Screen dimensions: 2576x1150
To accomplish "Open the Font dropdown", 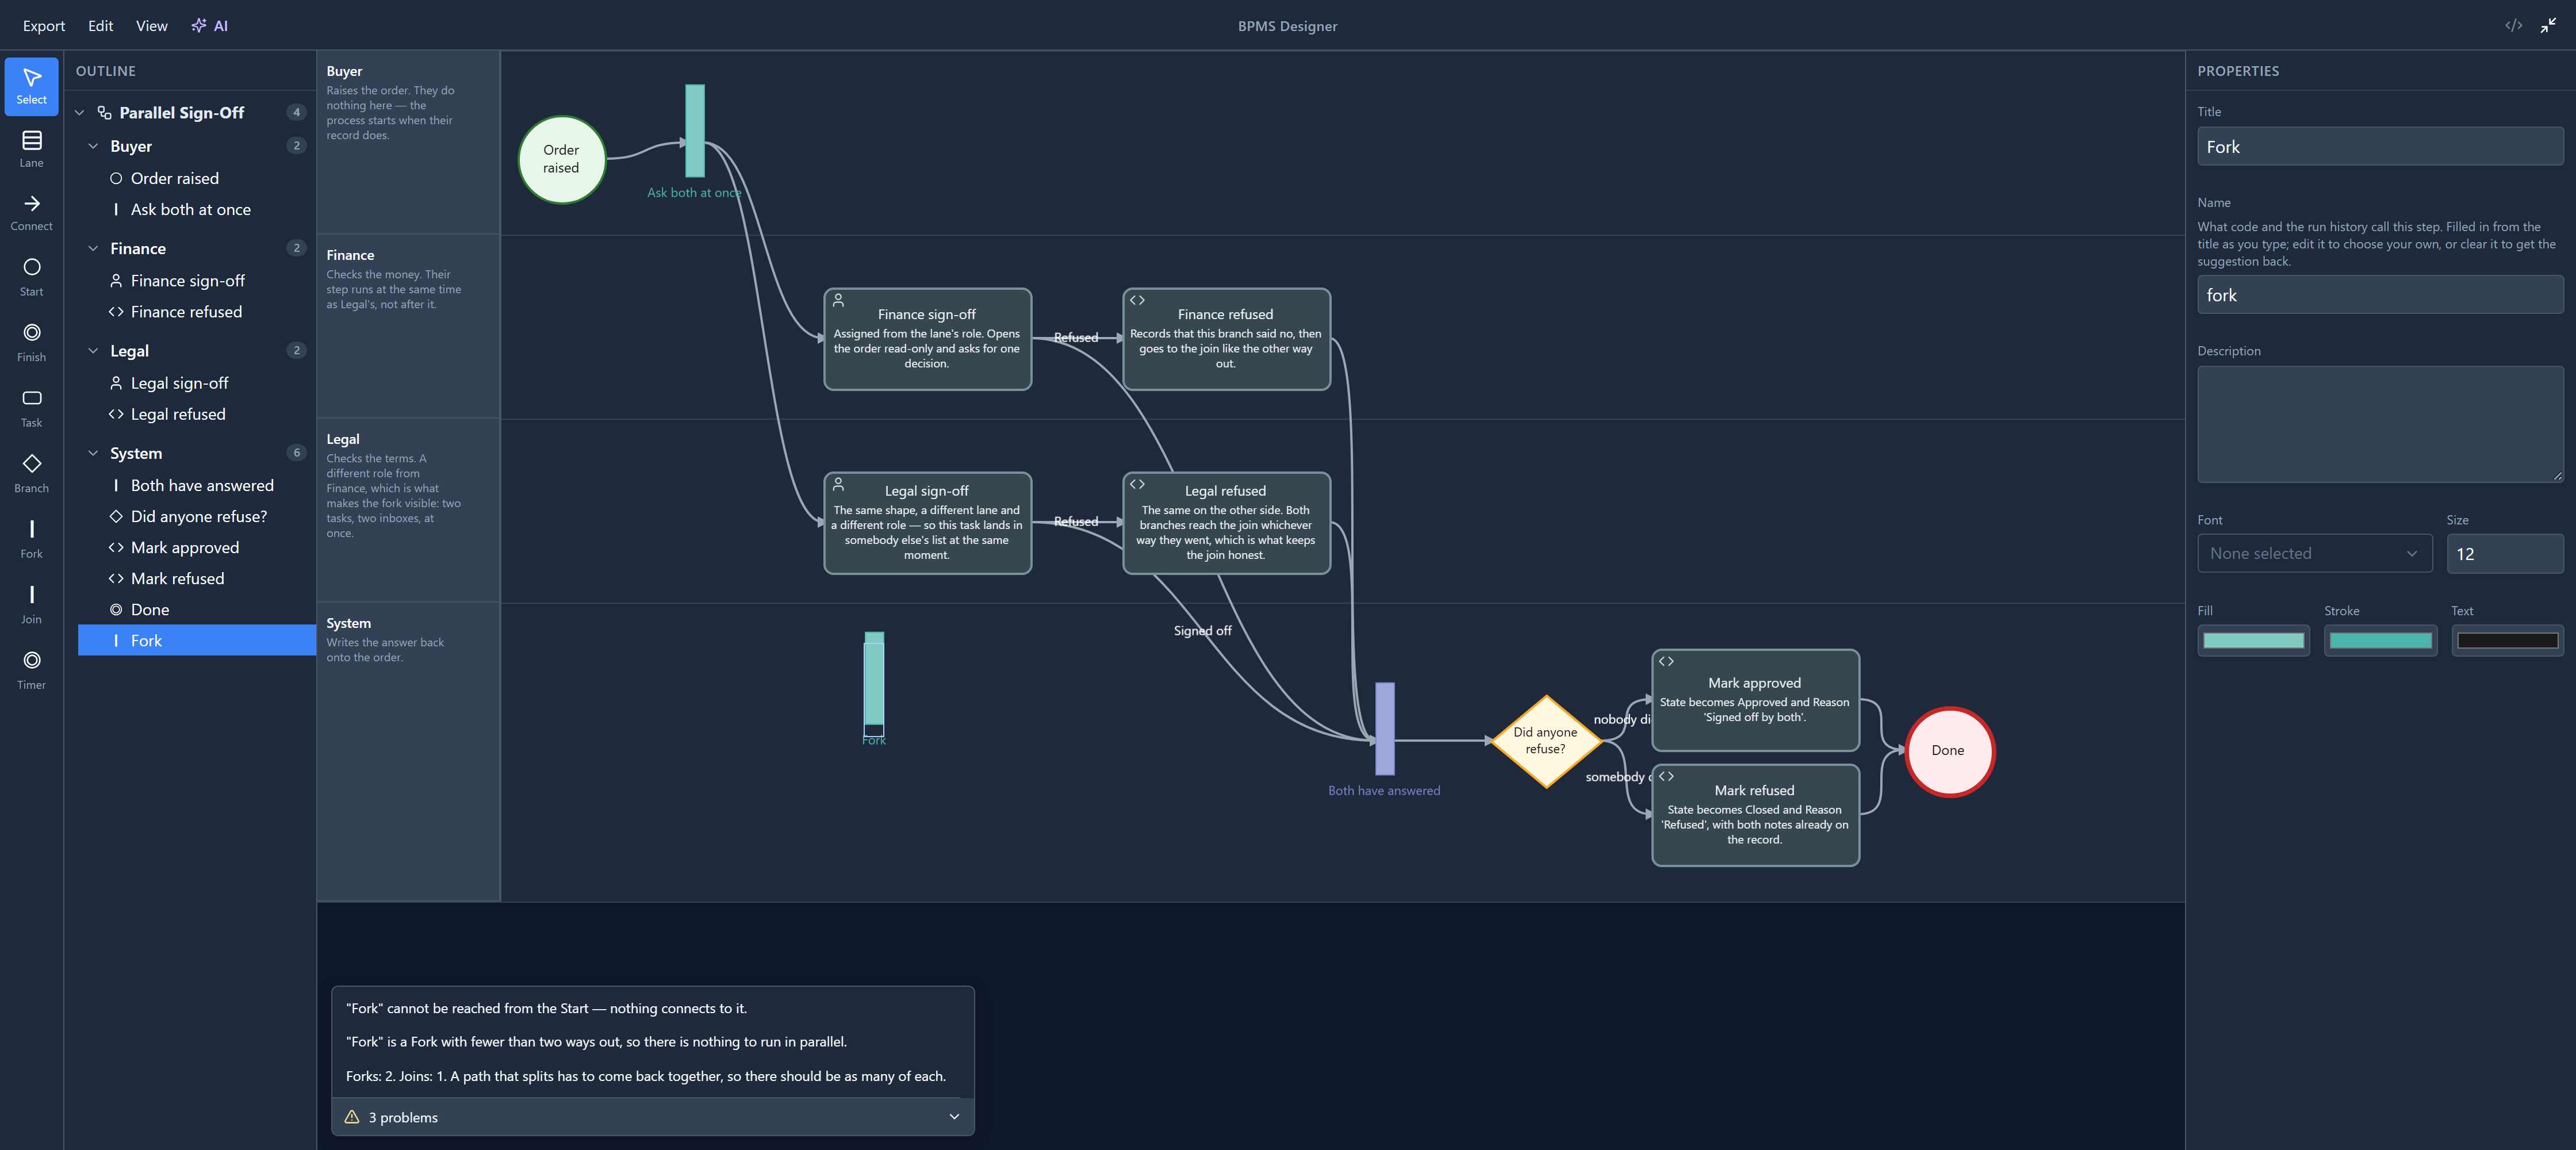I will (2314, 553).
